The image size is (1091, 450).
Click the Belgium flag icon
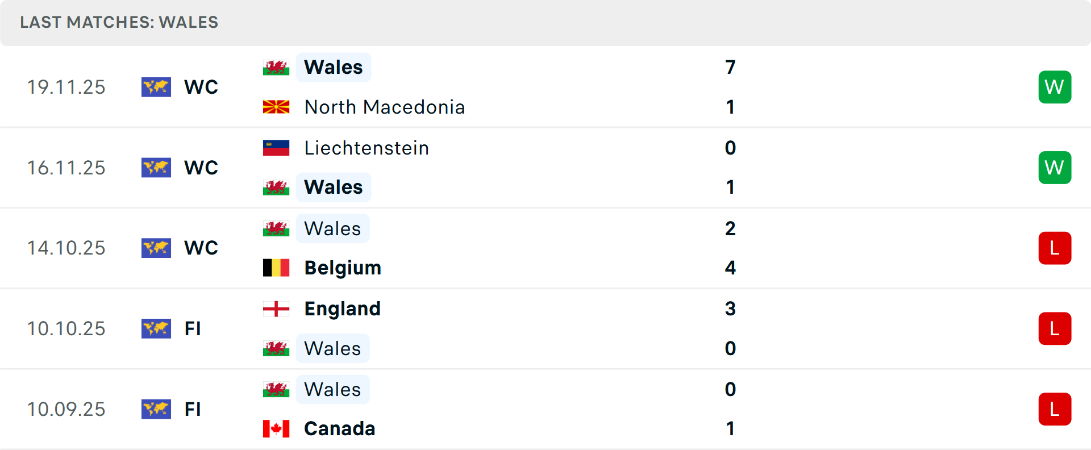pos(276,268)
